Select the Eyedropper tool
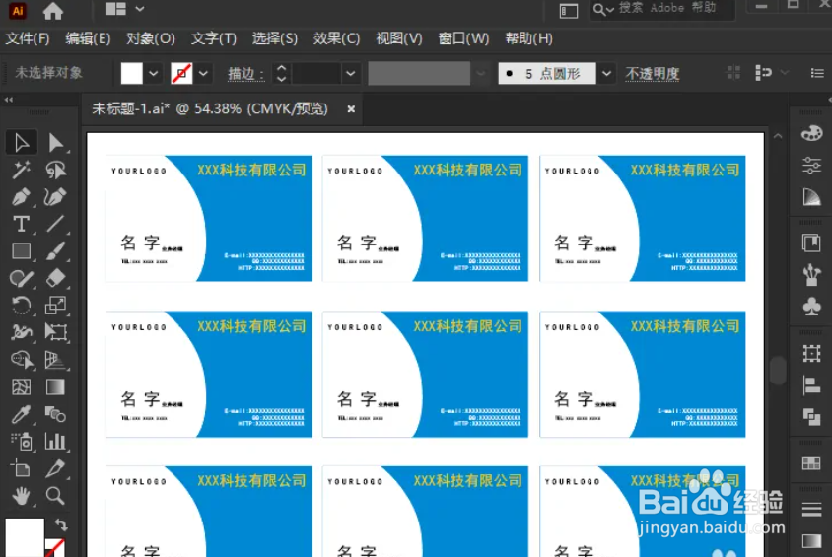The image size is (832, 557). pyautogui.click(x=22, y=414)
